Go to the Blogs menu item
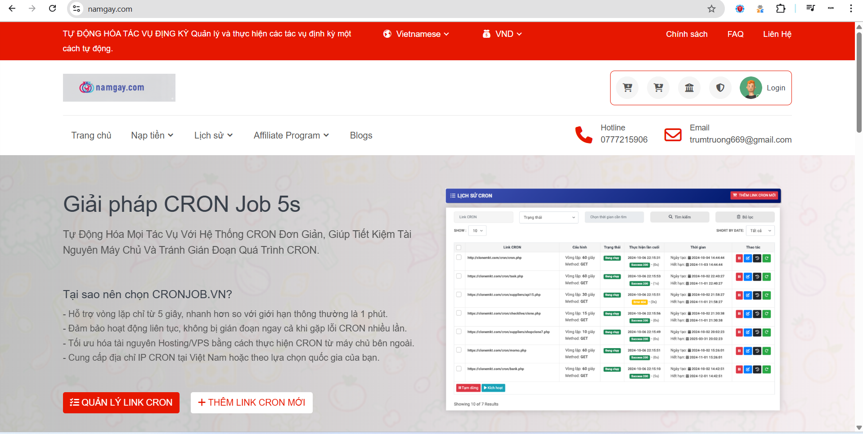The height and width of the screenshot is (434, 863). click(x=361, y=135)
